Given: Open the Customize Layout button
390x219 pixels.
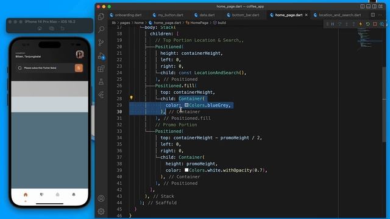Looking at the screenshot, I should [x=380, y=7].
